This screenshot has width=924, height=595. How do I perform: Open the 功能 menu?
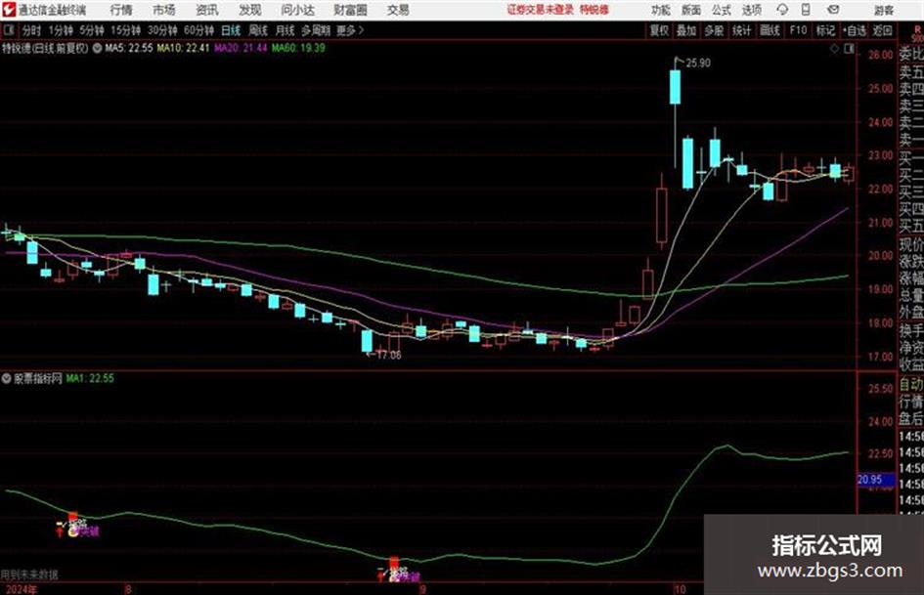coord(661,10)
